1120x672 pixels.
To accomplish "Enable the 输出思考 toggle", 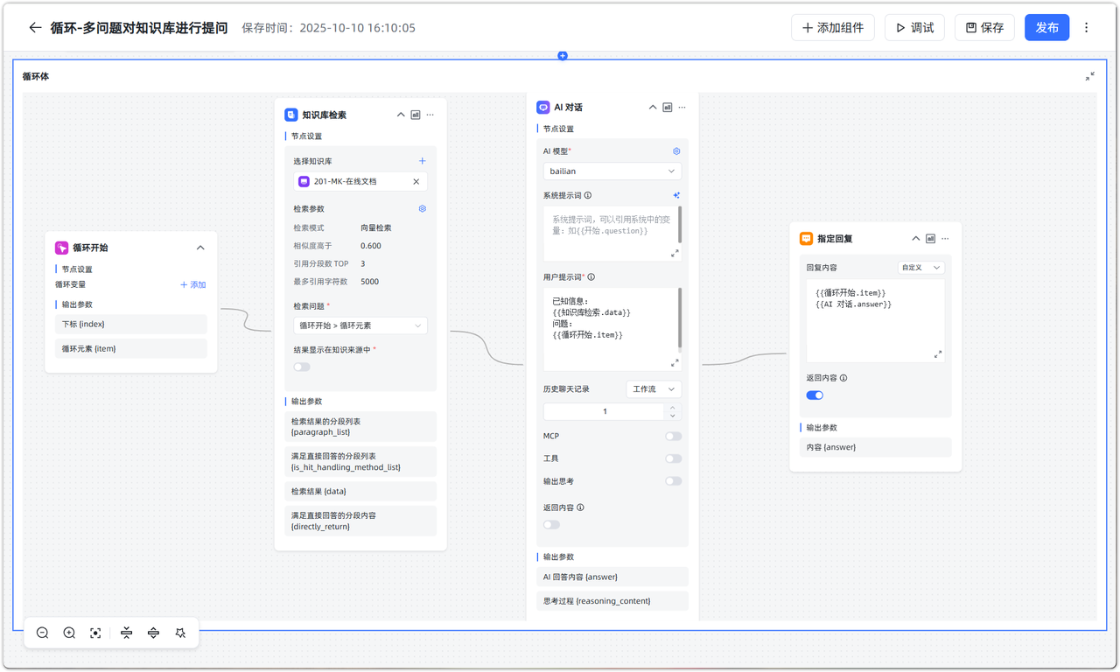I will (x=673, y=481).
